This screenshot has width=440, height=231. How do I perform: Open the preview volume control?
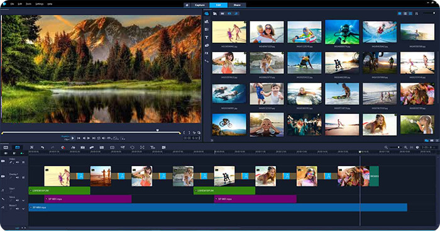[103, 138]
